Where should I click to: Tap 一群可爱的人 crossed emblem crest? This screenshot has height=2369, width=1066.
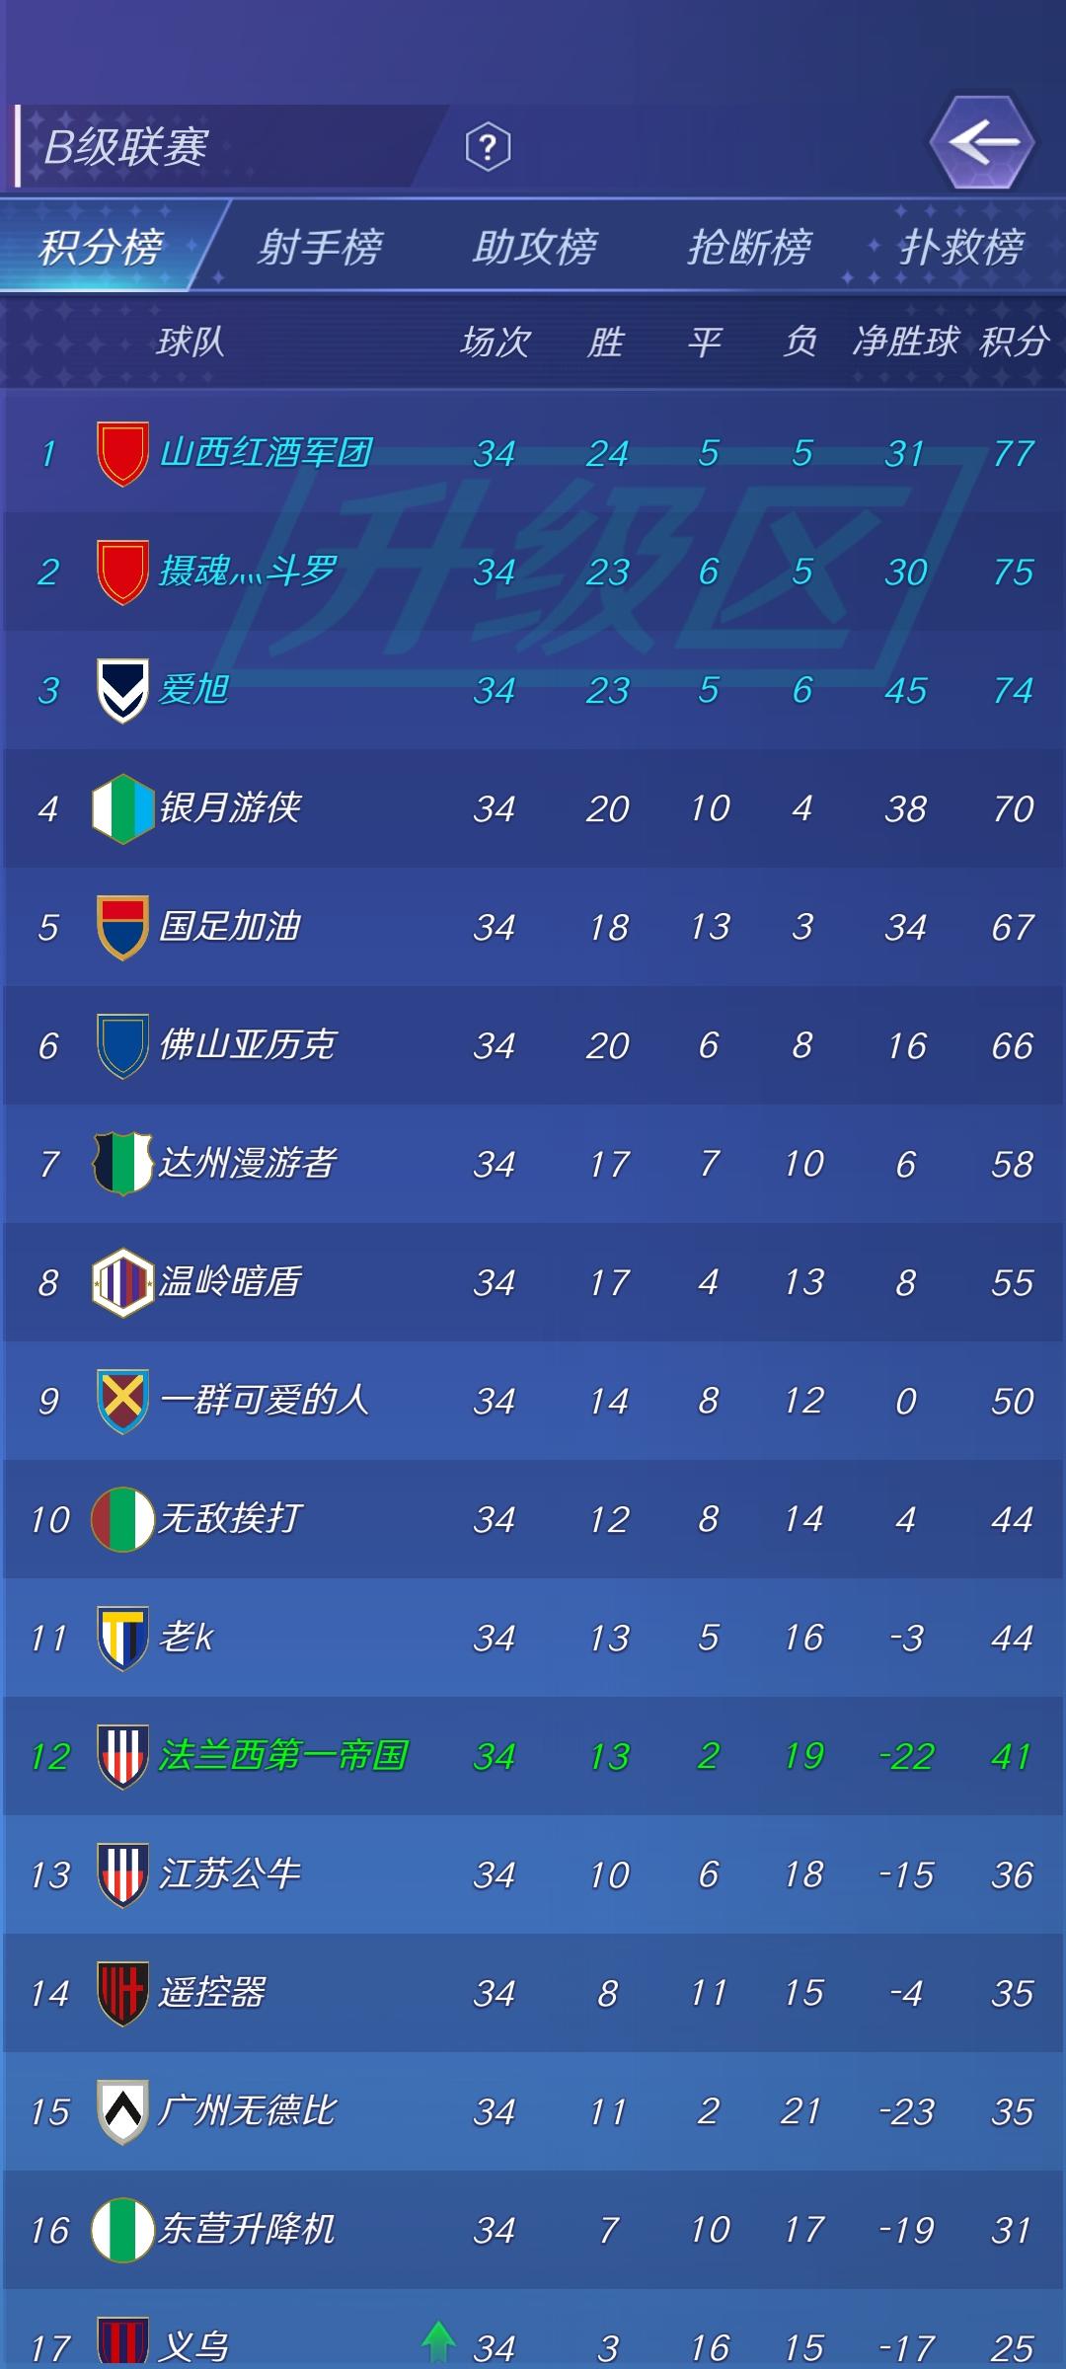122,1401
